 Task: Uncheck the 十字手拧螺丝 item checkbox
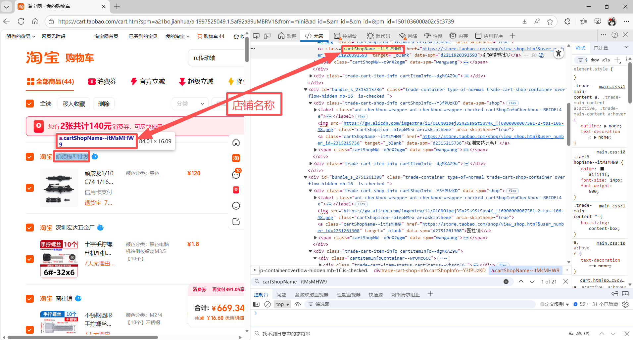click(x=30, y=259)
